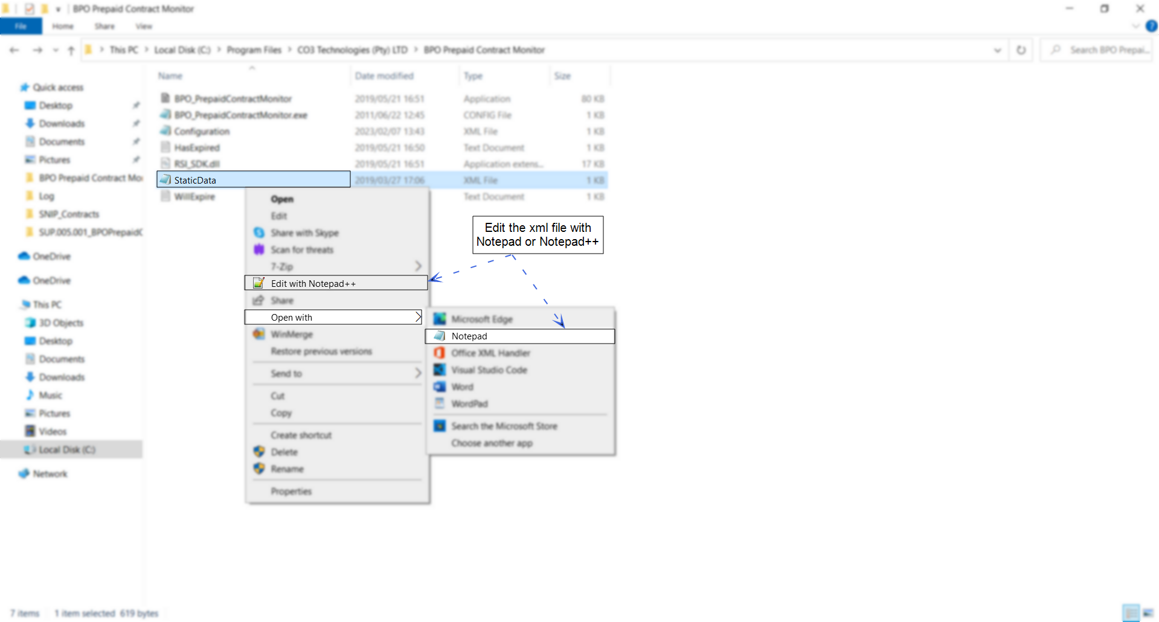
Task: Expand the Send to submenu arrow
Action: [x=418, y=373]
